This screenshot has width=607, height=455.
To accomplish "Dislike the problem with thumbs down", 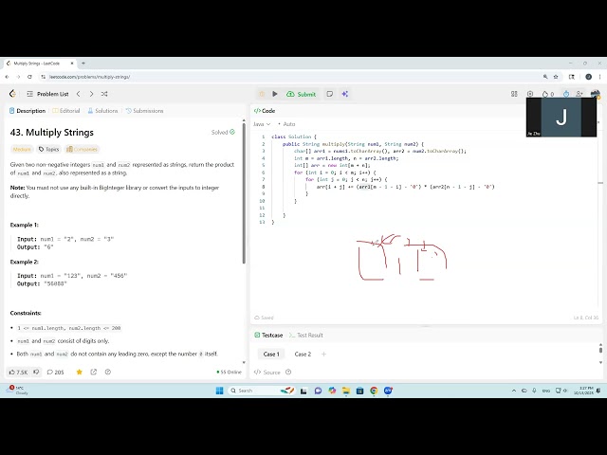I will point(36,373).
